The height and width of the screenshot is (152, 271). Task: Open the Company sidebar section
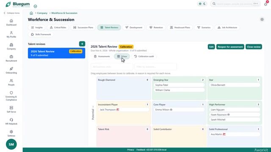click(x=11, y=46)
